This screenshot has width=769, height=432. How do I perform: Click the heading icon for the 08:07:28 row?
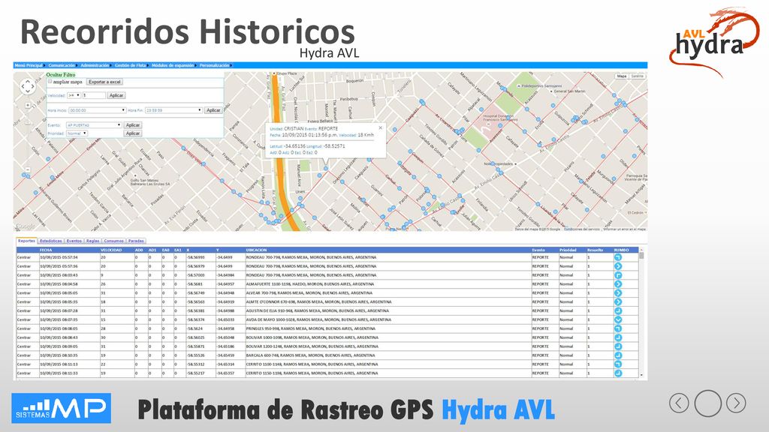pos(618,310)
